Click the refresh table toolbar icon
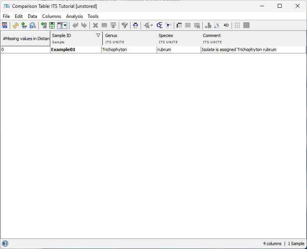The image size is (307, 249). pos(16,25)
